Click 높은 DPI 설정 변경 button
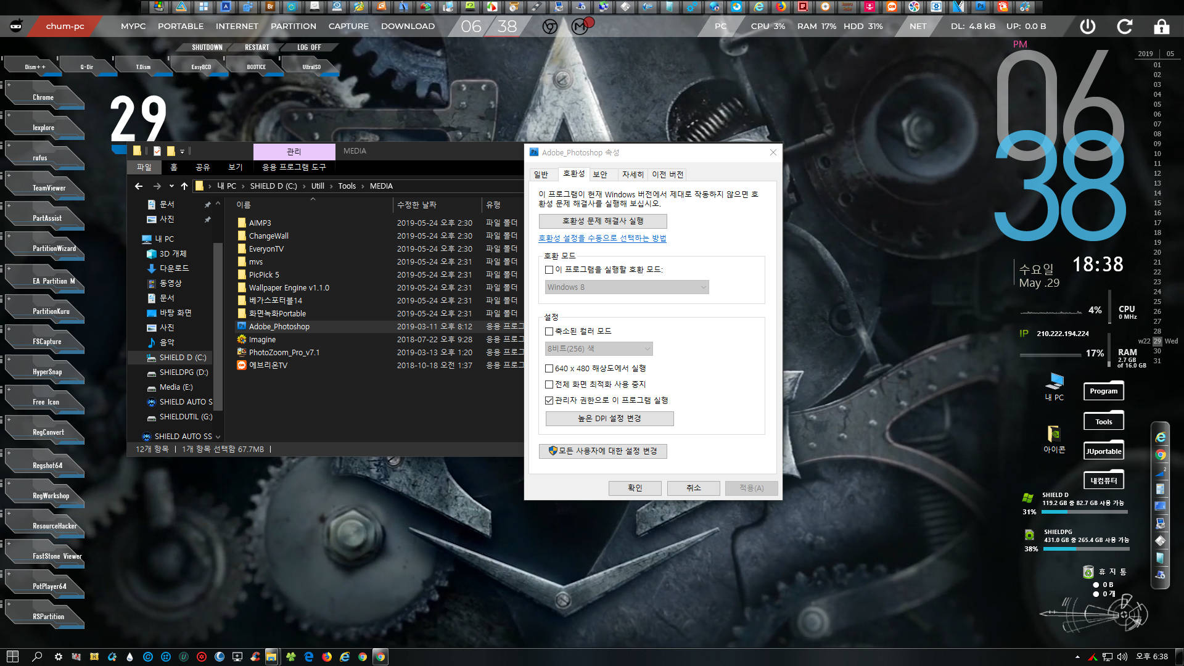 pyautogui.click(x=609, y=419)
